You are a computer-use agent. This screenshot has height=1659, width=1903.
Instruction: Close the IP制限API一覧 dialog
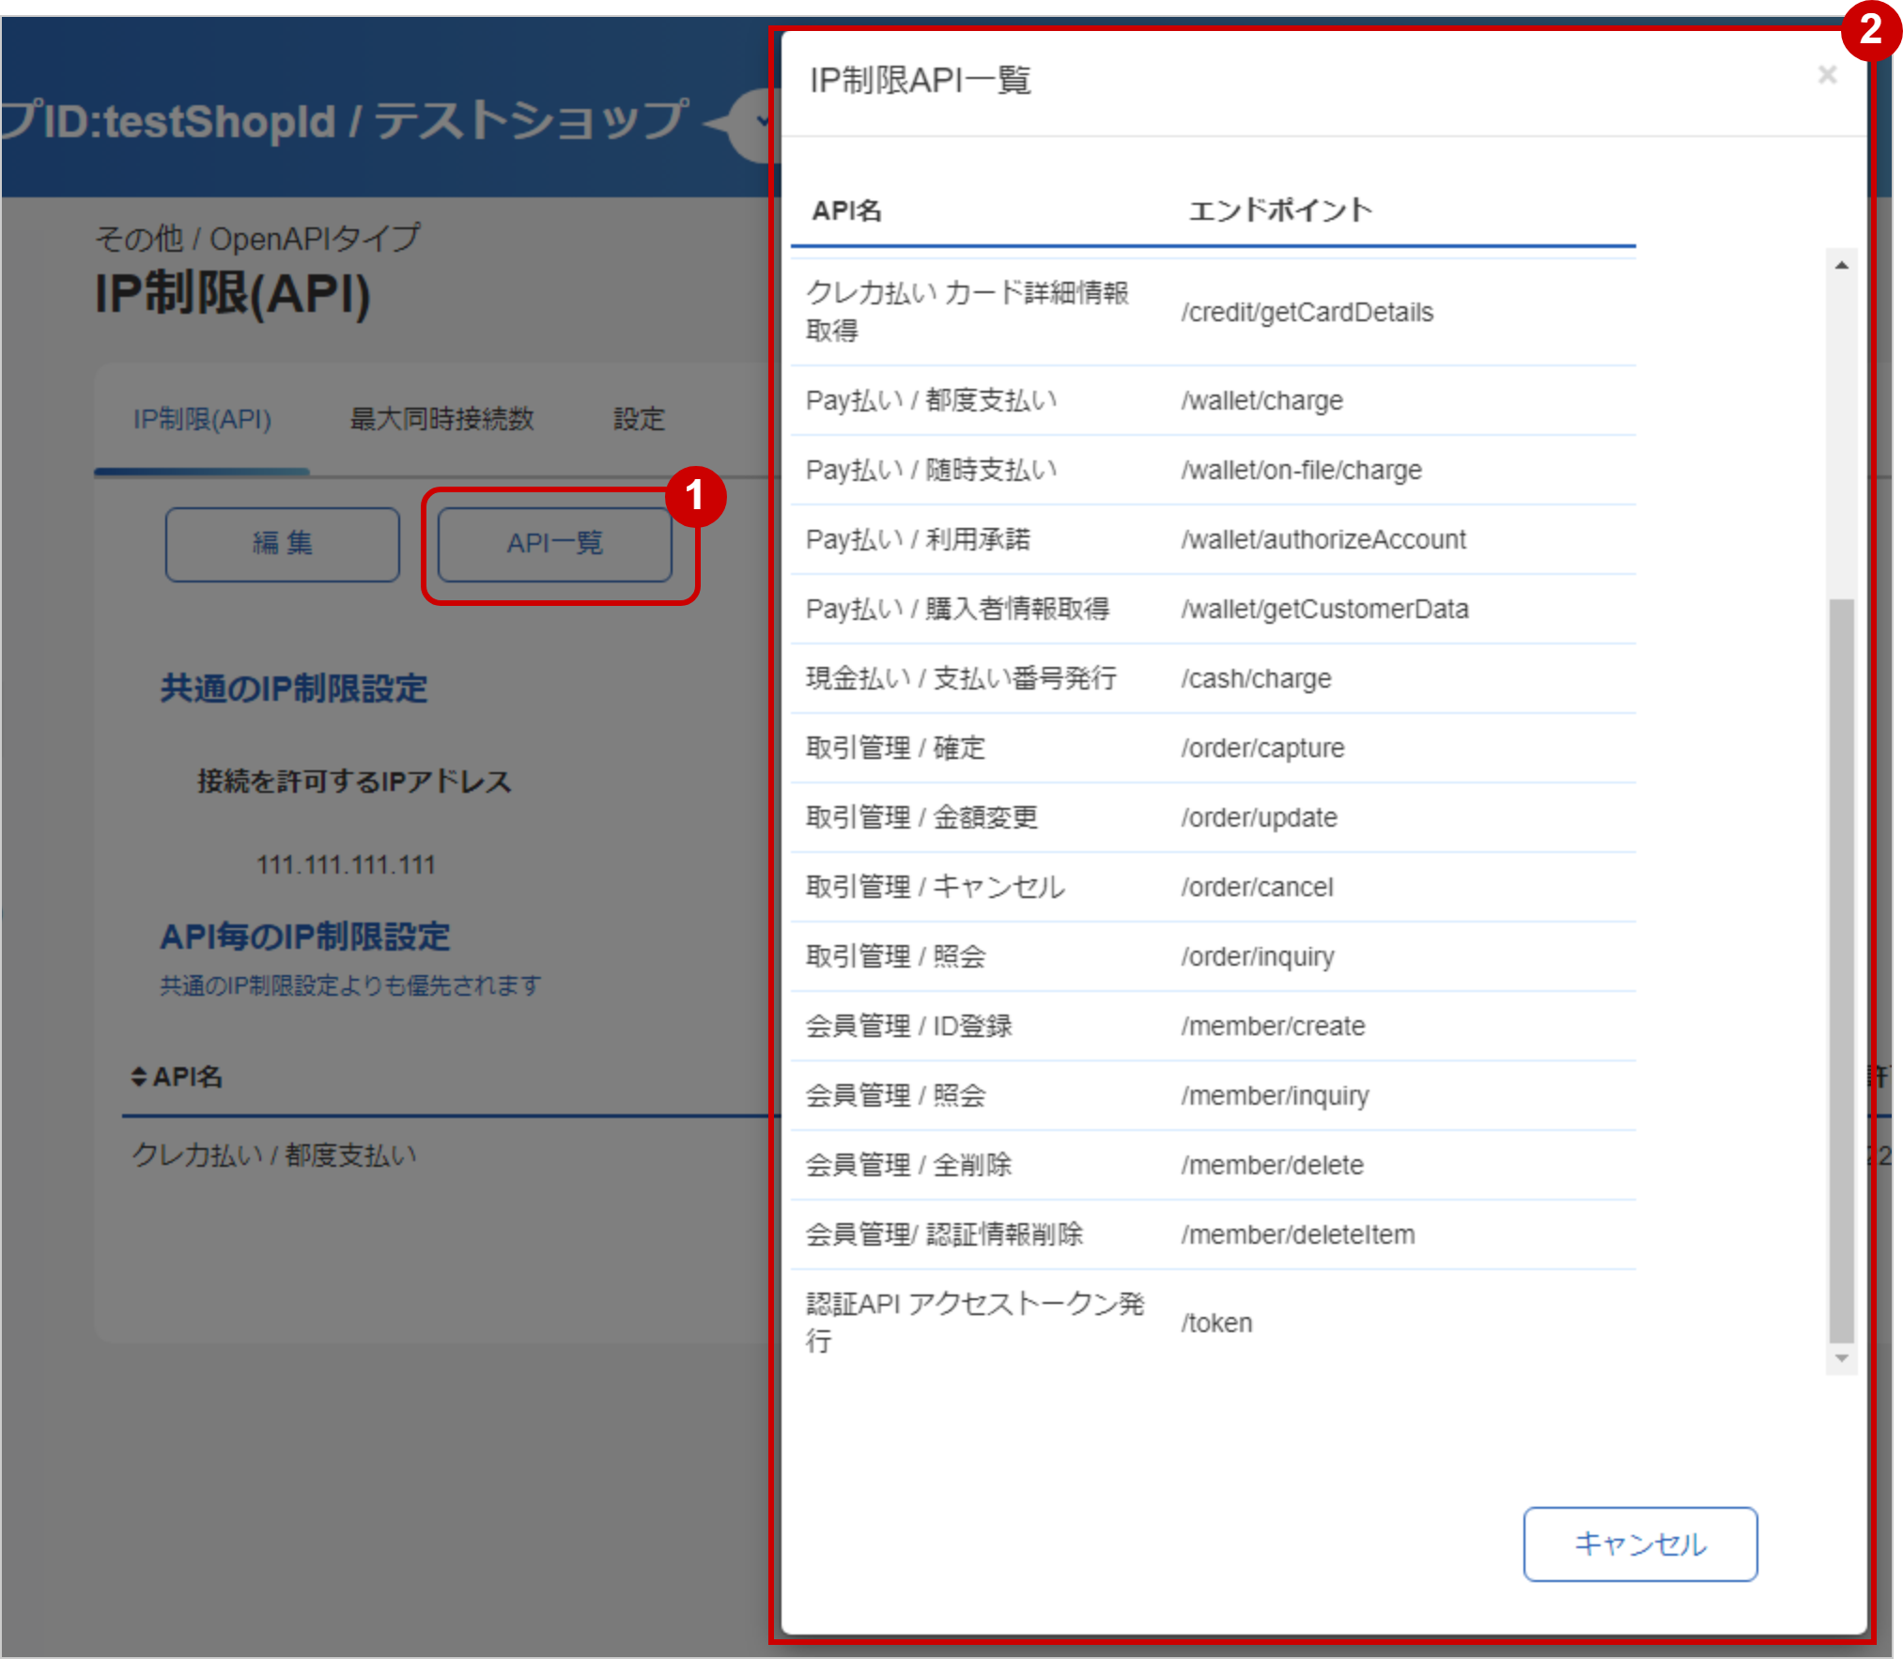[x=1826, y=75]
